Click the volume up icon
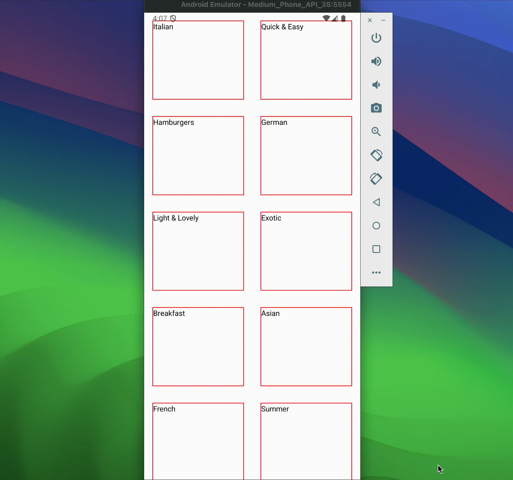The height and width of the screenshot is (480, 513). click(x=376, y=61)
